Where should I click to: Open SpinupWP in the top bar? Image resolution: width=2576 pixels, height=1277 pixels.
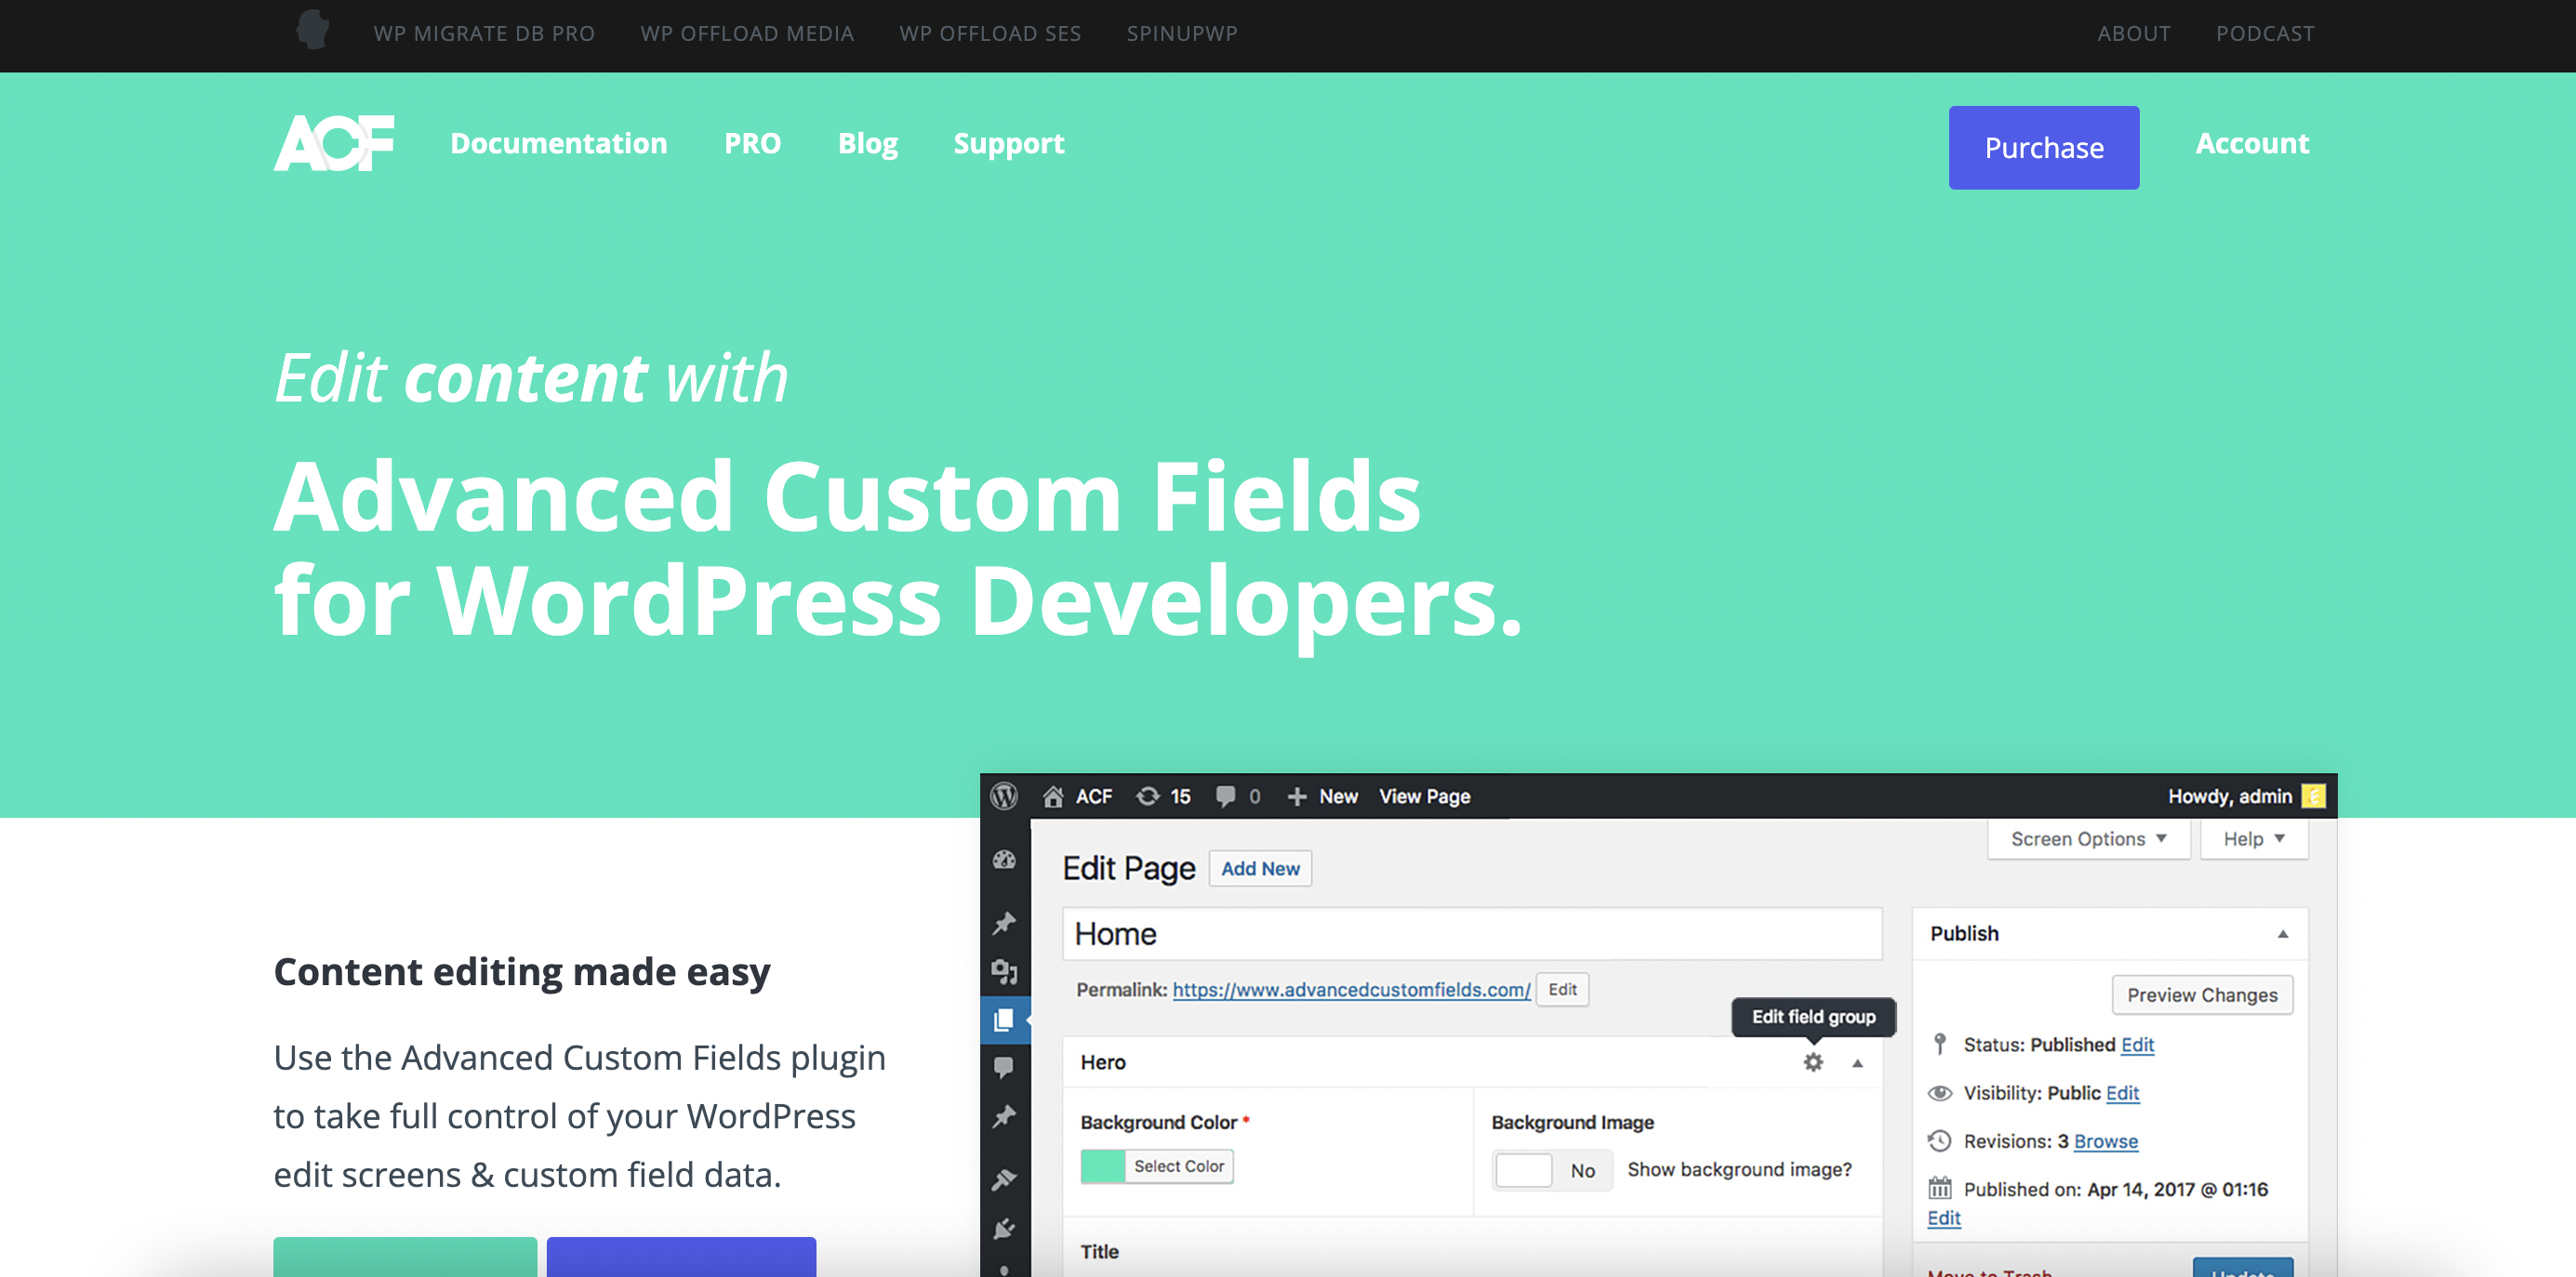click(1182, 33)
